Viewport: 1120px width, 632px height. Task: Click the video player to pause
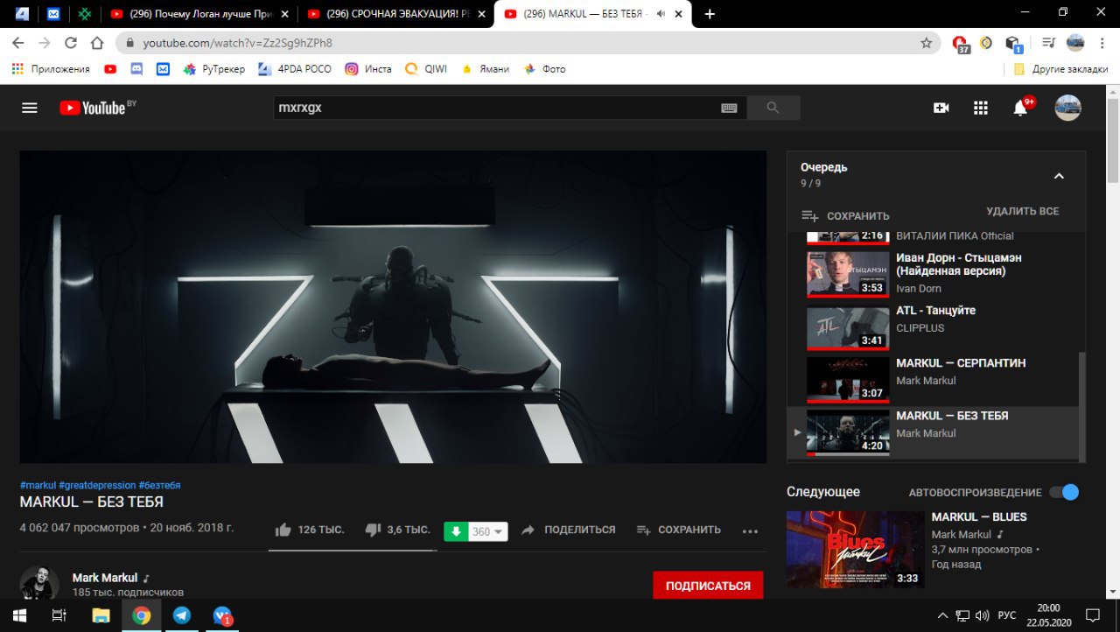pyautogui.click(x=393, y=306)
